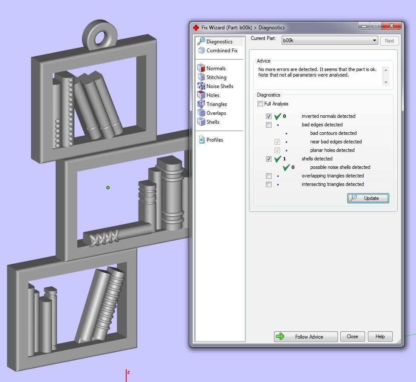The width and height of the screenshot is (416, 382).
Task: Open the Current Part b00k dropdown
Action: pos(330,40)
